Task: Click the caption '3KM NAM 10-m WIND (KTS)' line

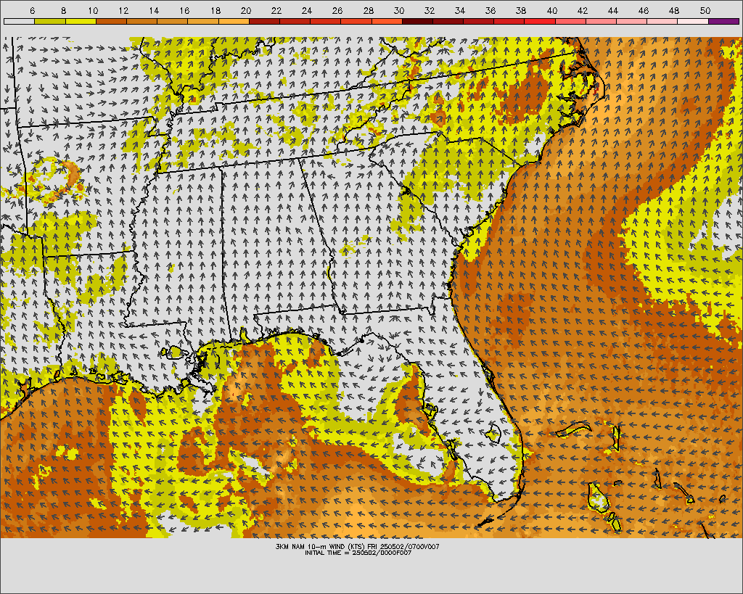Action: [x=357, y=547]
